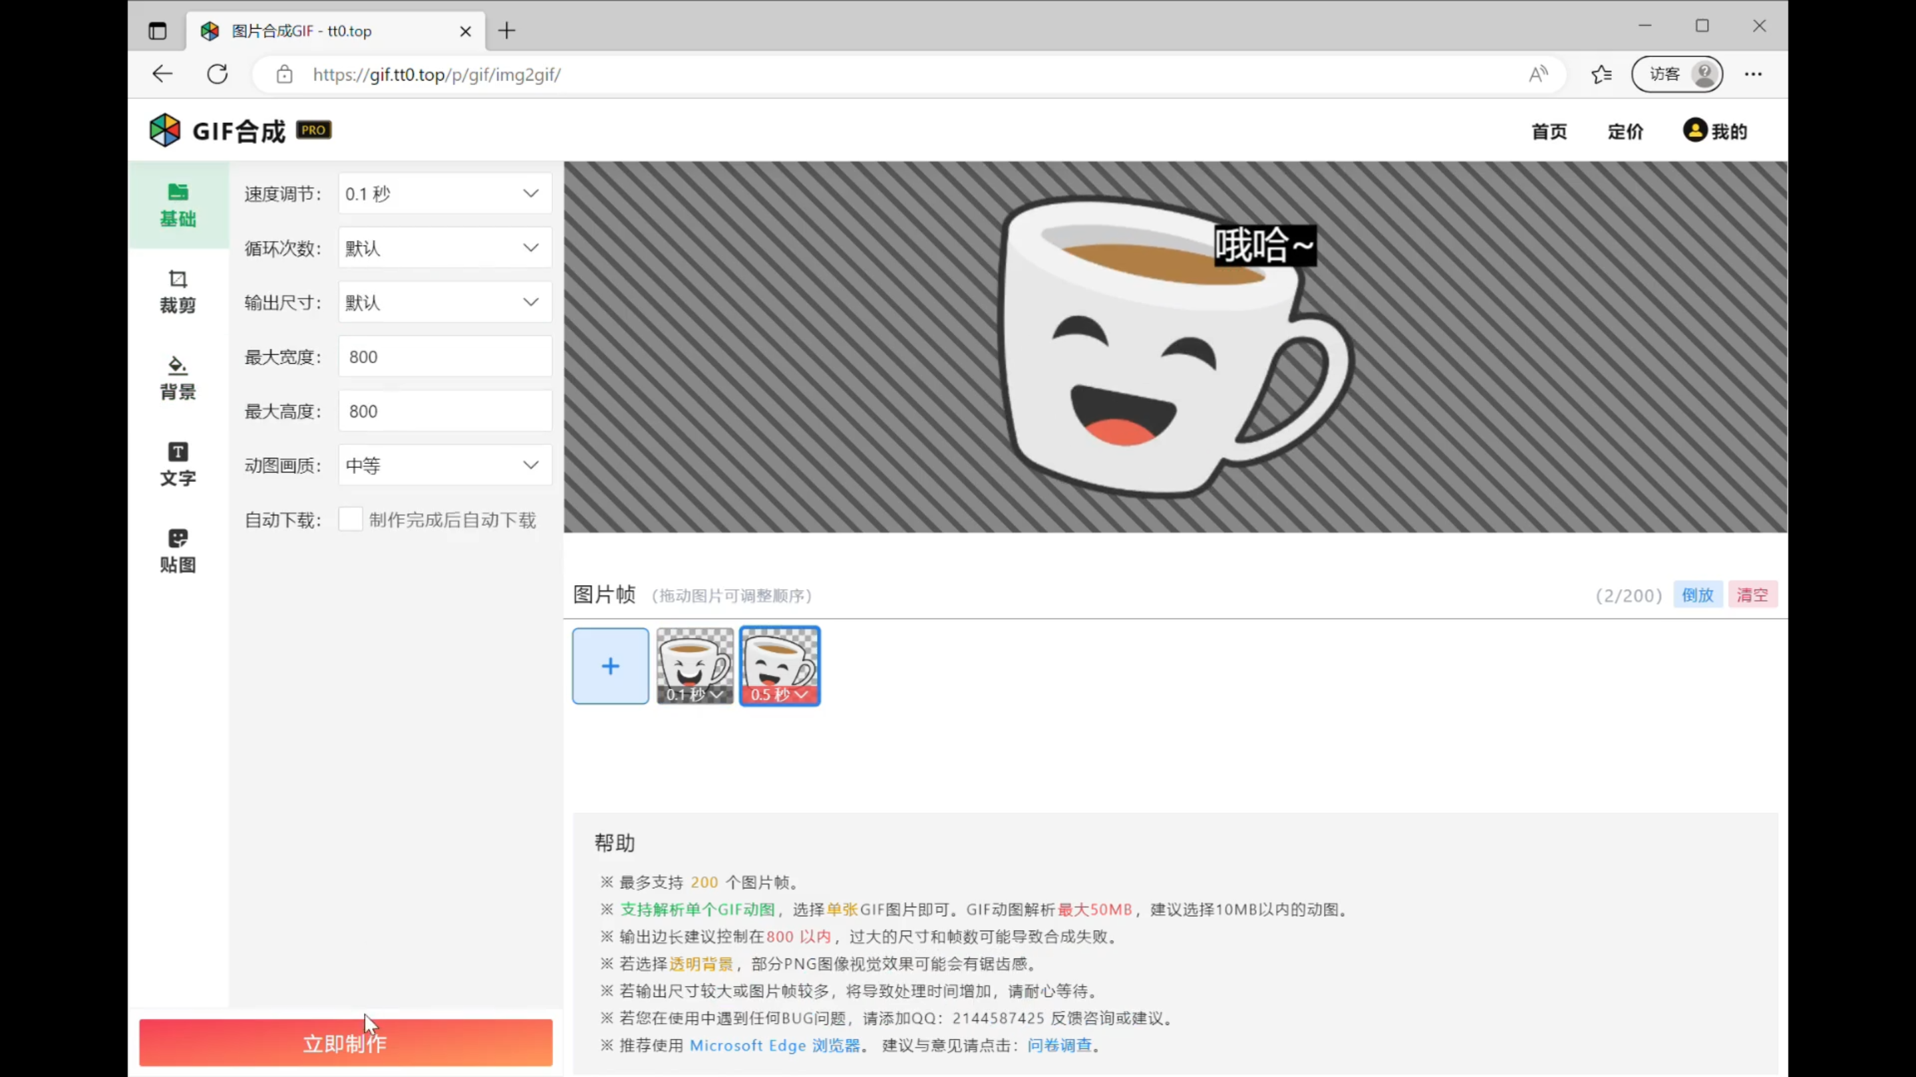The image size is (1916, 1077).
Task: Click the 图片帧 section heading
Action: pos(604,594)
